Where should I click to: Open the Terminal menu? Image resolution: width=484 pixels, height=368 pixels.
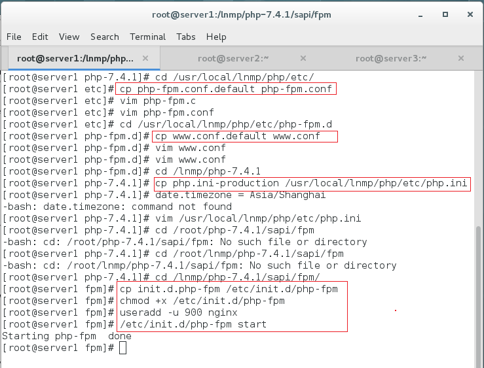pos(147,37)
